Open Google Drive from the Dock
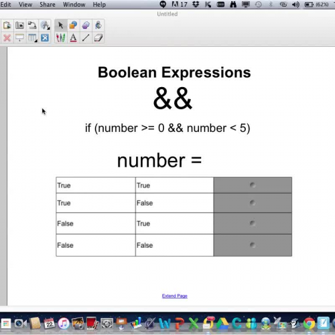The width and height of the screenshot is (335, 335). click(222, 323)
